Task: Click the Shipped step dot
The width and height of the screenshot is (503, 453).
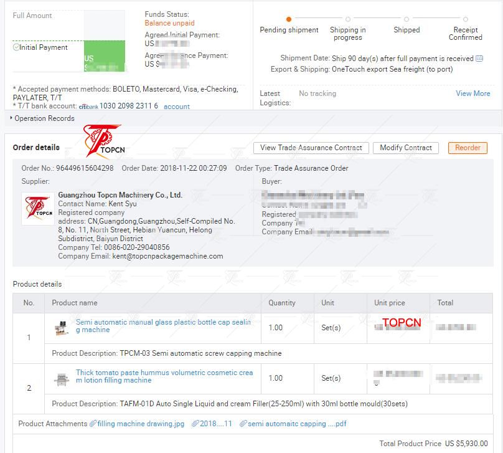Action: tap(407, 19)
